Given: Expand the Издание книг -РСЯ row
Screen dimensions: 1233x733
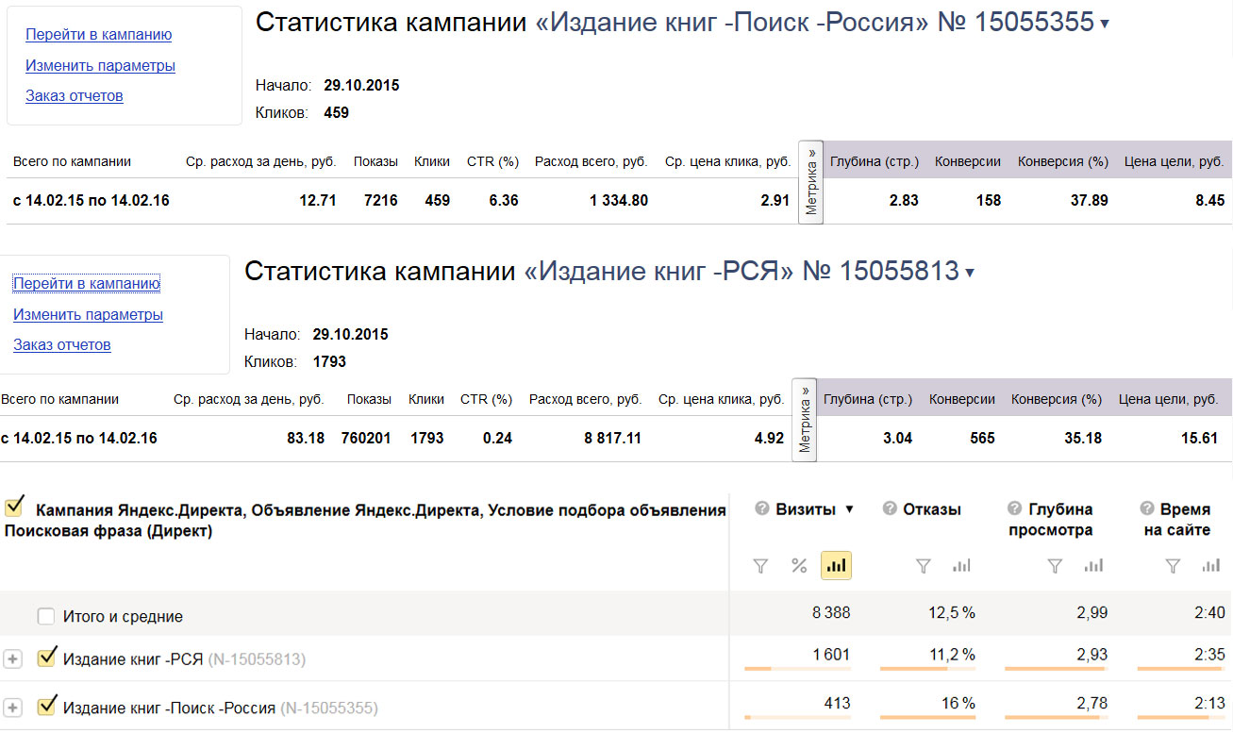Looking at the screenshot, I should tap(12, 659).
